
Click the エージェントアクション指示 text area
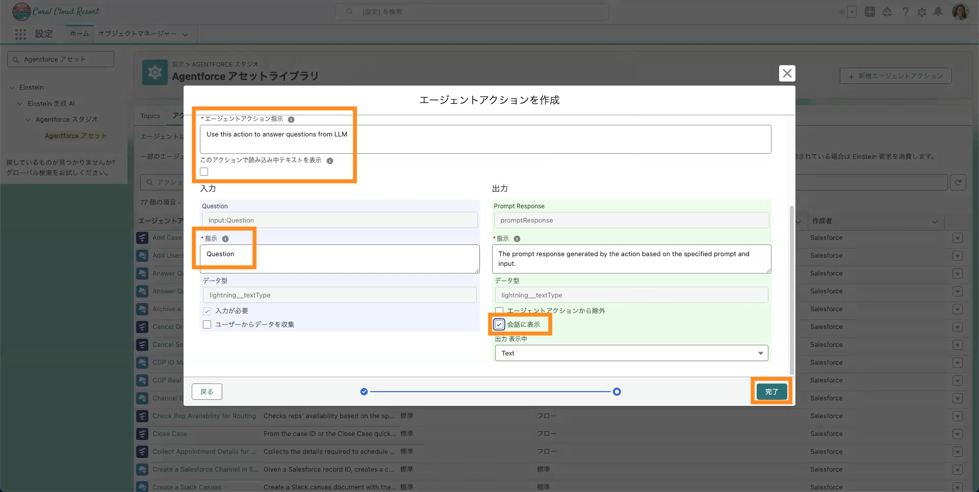pos(485,139)
